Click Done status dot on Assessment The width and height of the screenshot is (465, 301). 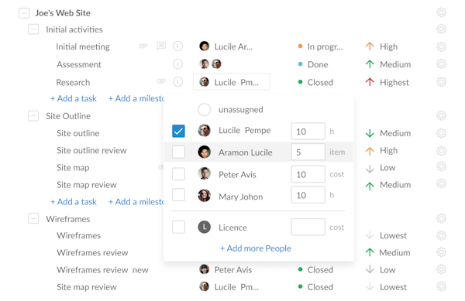click(300, 64)
